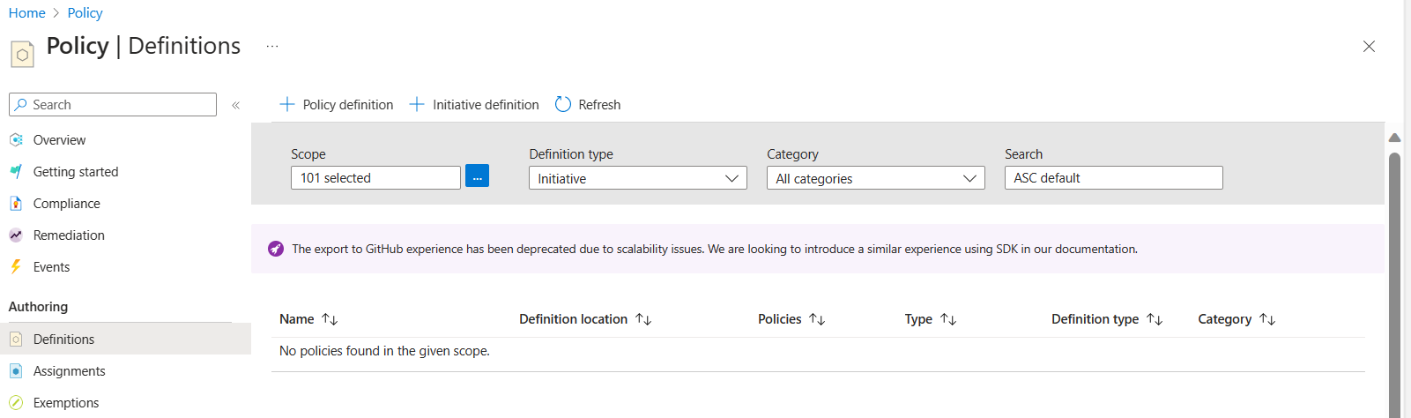Click the Exemptions icon in sidebar
1411x418 pixels.
click(16, 403)
